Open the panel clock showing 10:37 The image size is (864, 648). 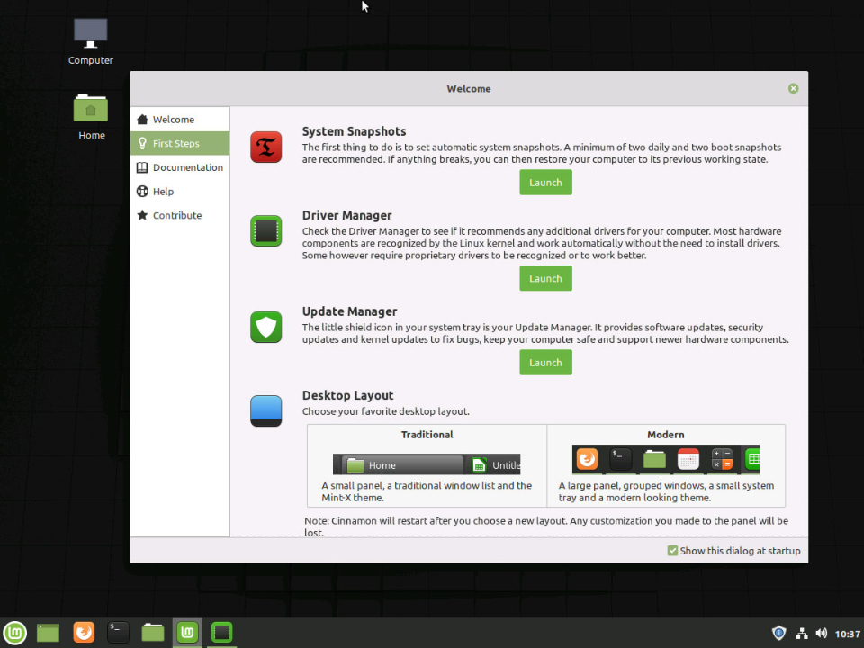(x=847, y=634)
